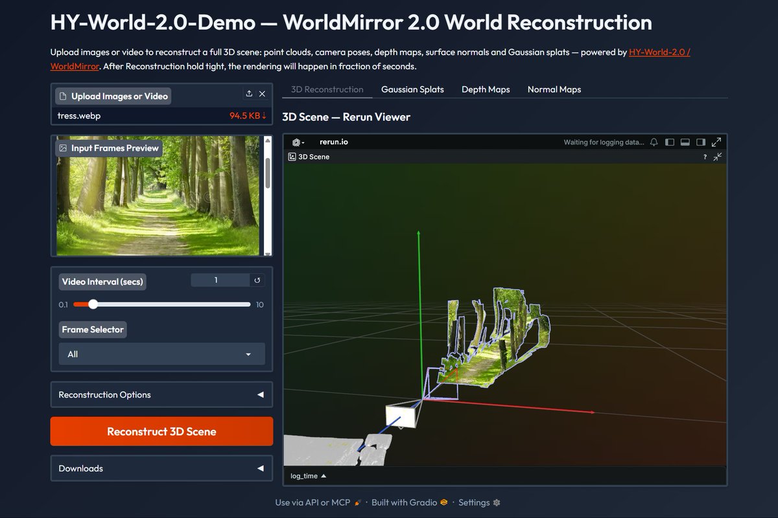This screenshot has width=778, height=518.
Task: Select the white camera frustum in scene
Action: click(401, 415)
